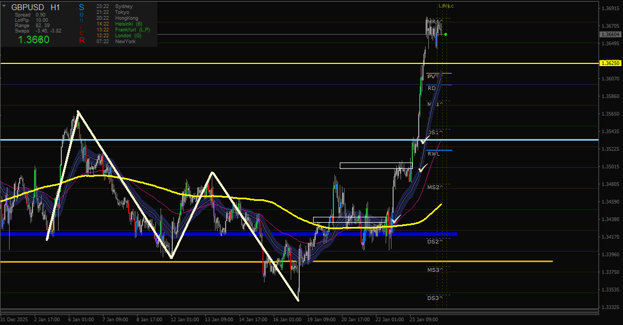The height and width of the screenshot is (325, 623).
Task: Click the MS3^ pivot label
Action: coord(435,270)
